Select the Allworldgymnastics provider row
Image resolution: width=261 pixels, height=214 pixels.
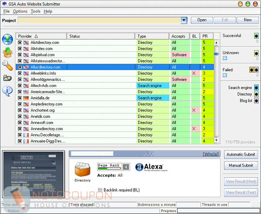(x=115, y=79)
